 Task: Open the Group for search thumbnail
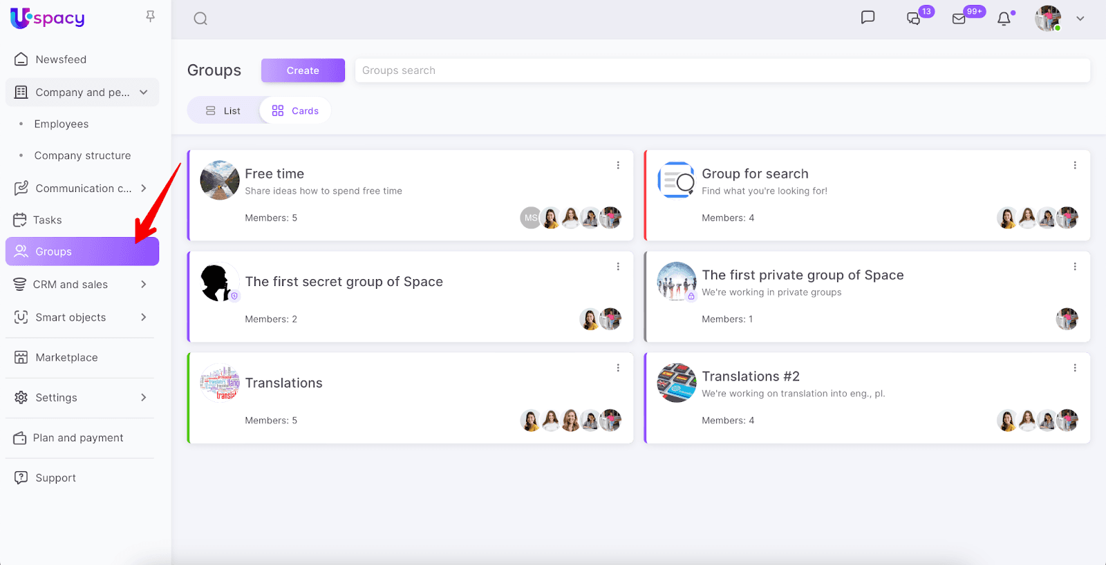pos(676,180)
